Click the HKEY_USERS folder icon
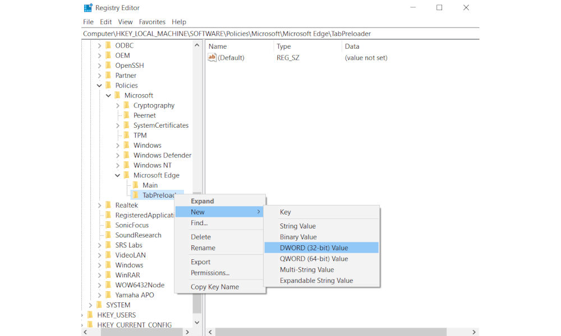Screen dimensions: 561x336 pyautogui.click(x=90, y=315)
